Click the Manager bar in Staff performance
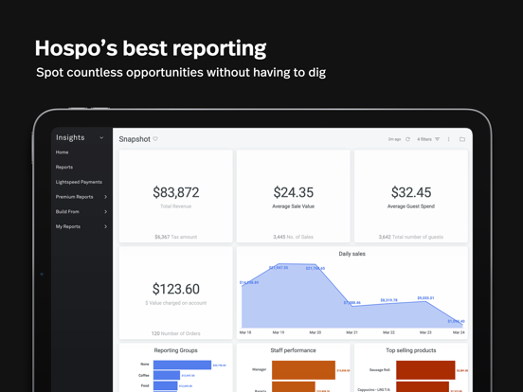 click(x=303, y=370)
